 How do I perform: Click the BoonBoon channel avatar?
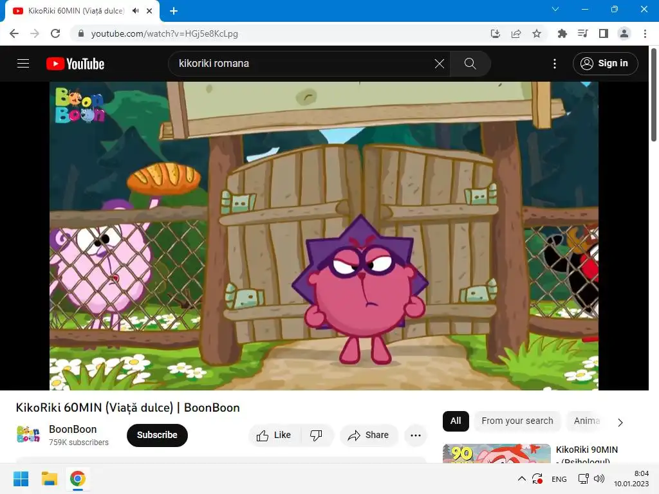(28, 434)
